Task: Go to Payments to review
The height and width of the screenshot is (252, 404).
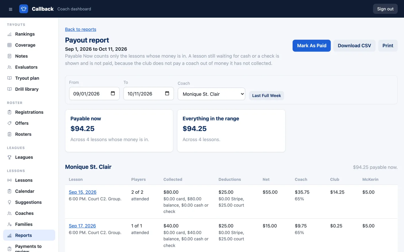Action: [29, 248]
